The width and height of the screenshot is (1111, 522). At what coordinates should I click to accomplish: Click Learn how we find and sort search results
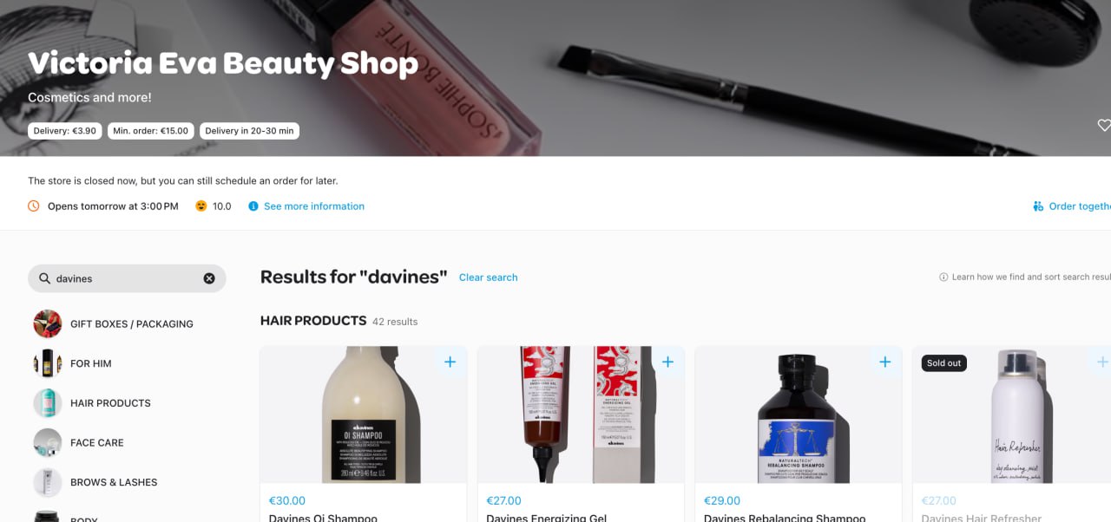pyautogui.click(x=1030, y=277)
